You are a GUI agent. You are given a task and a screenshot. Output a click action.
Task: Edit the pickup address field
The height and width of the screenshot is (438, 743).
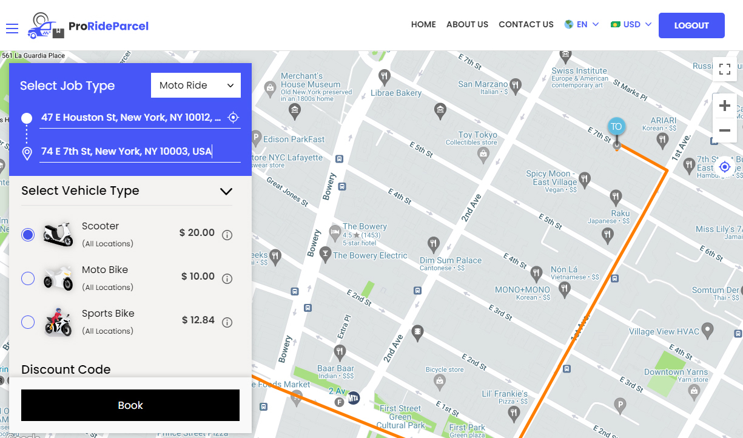click(x=132, y=118)
